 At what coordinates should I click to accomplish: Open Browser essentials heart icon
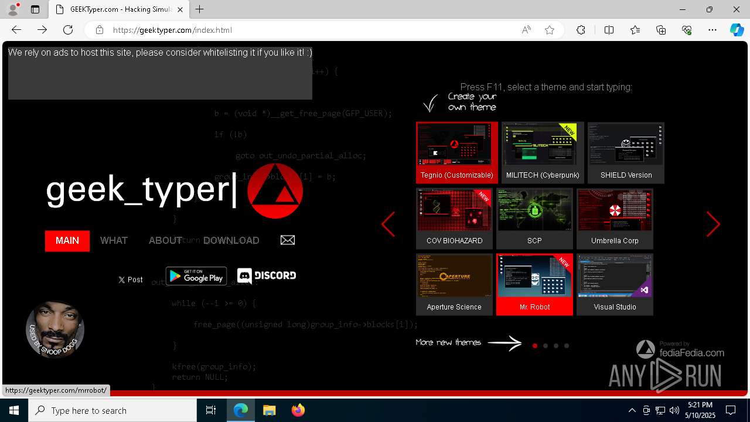coord(687,30)
